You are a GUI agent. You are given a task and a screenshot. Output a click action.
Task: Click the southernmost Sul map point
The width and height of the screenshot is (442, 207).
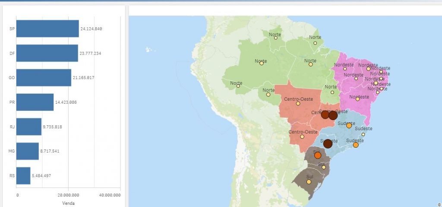click(309, 182)
